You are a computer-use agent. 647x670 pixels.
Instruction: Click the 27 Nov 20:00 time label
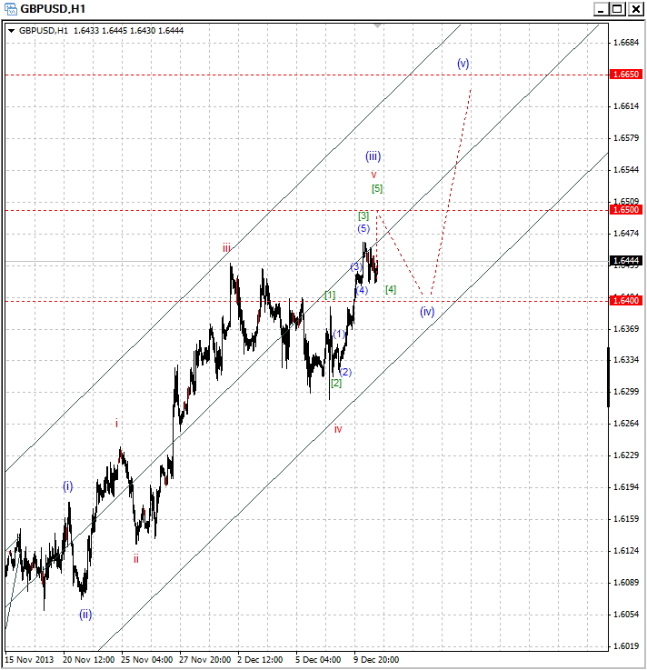pyautogui.click(x=205, y=660)
